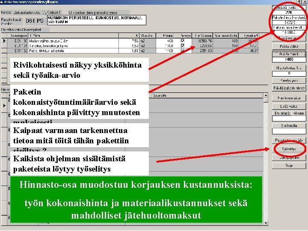
Task: Click the button beside the title bar X
Action: 299,2
